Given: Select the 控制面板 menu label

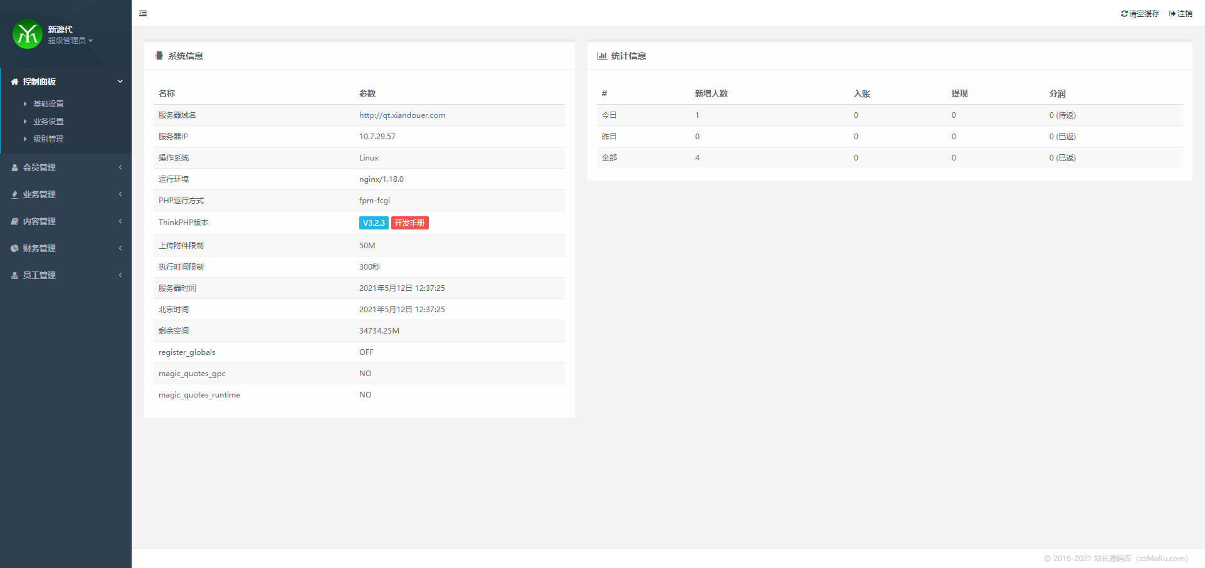Looking at the screenshot, I should click(39, 82).
